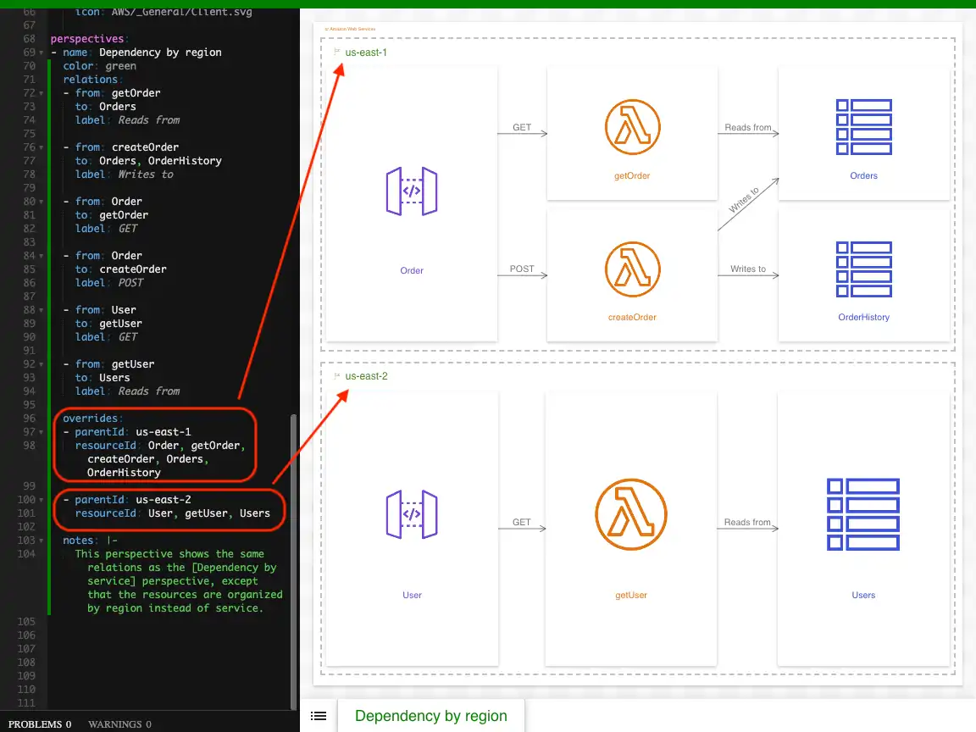Click the Amazon Web Services diagram title
This screenshot has width=976, height=732.
click(x=351, y=29)
